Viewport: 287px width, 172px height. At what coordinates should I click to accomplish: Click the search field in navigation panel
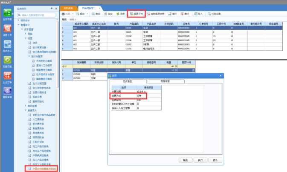tap(37, 15)
